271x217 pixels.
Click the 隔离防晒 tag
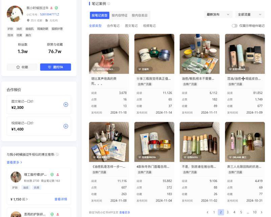click(x=43, y=29)
